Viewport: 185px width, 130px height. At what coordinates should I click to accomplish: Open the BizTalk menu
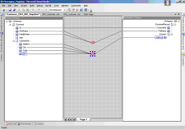(x=48, y=6)
